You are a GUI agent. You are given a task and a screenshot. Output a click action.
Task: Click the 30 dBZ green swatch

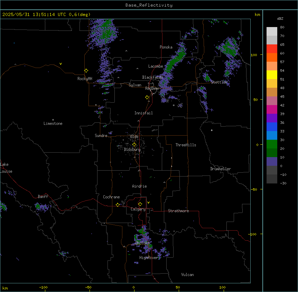[x=272, y=144]
